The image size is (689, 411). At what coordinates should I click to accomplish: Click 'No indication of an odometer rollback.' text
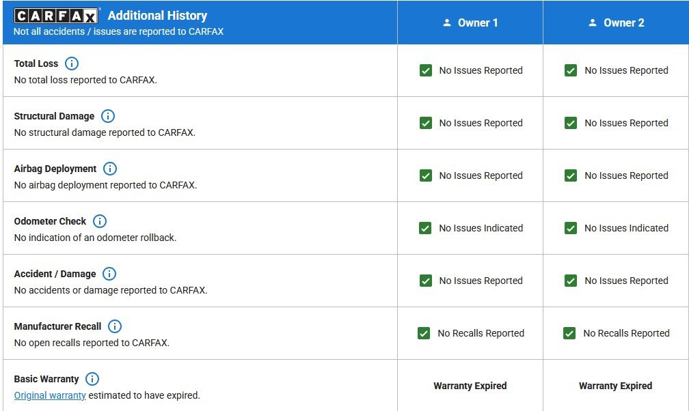coord(96,238)
